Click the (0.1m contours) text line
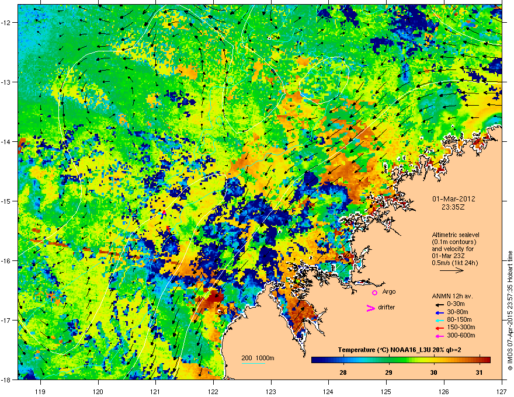The height and width of the screenshot is (397, 514). point(454,242)
